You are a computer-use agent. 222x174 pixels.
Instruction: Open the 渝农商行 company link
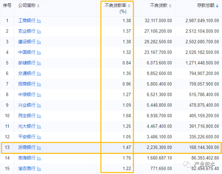click(x=27, y=168)
